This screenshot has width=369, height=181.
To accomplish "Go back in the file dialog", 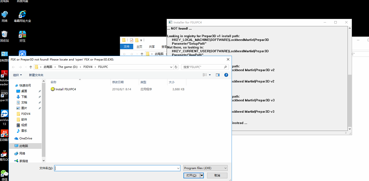I will [14, 67].
